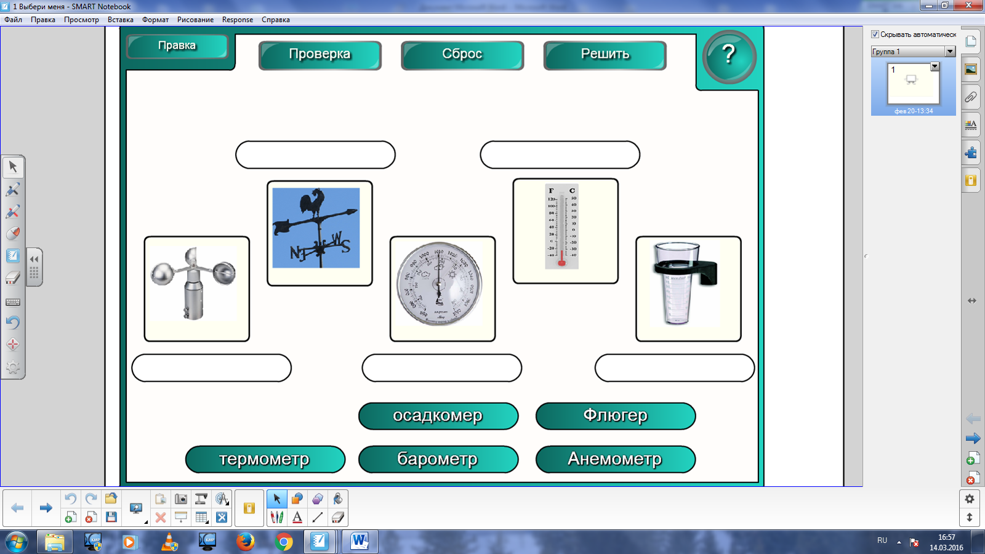
Task: Click the on-screen keyboard icon in floating toolbar
Action: tap(13, 302)
